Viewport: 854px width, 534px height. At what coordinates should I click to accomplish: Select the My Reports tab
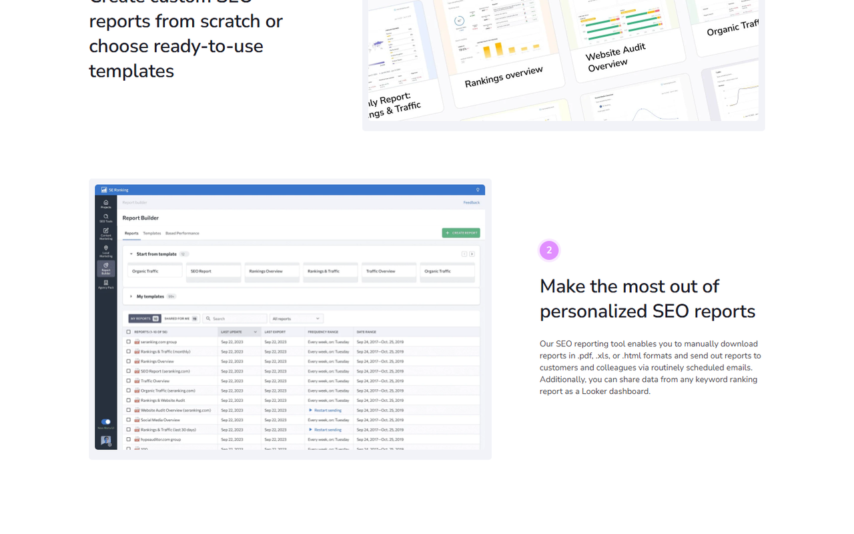[x=144, y=319]
